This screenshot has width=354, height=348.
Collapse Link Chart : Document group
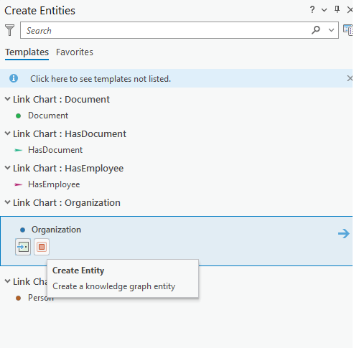coord(8,99)
